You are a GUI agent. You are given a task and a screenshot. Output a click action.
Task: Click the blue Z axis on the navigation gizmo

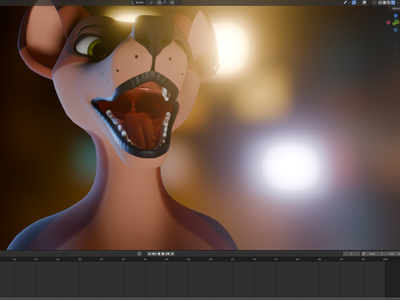click(x=396, y=15)
